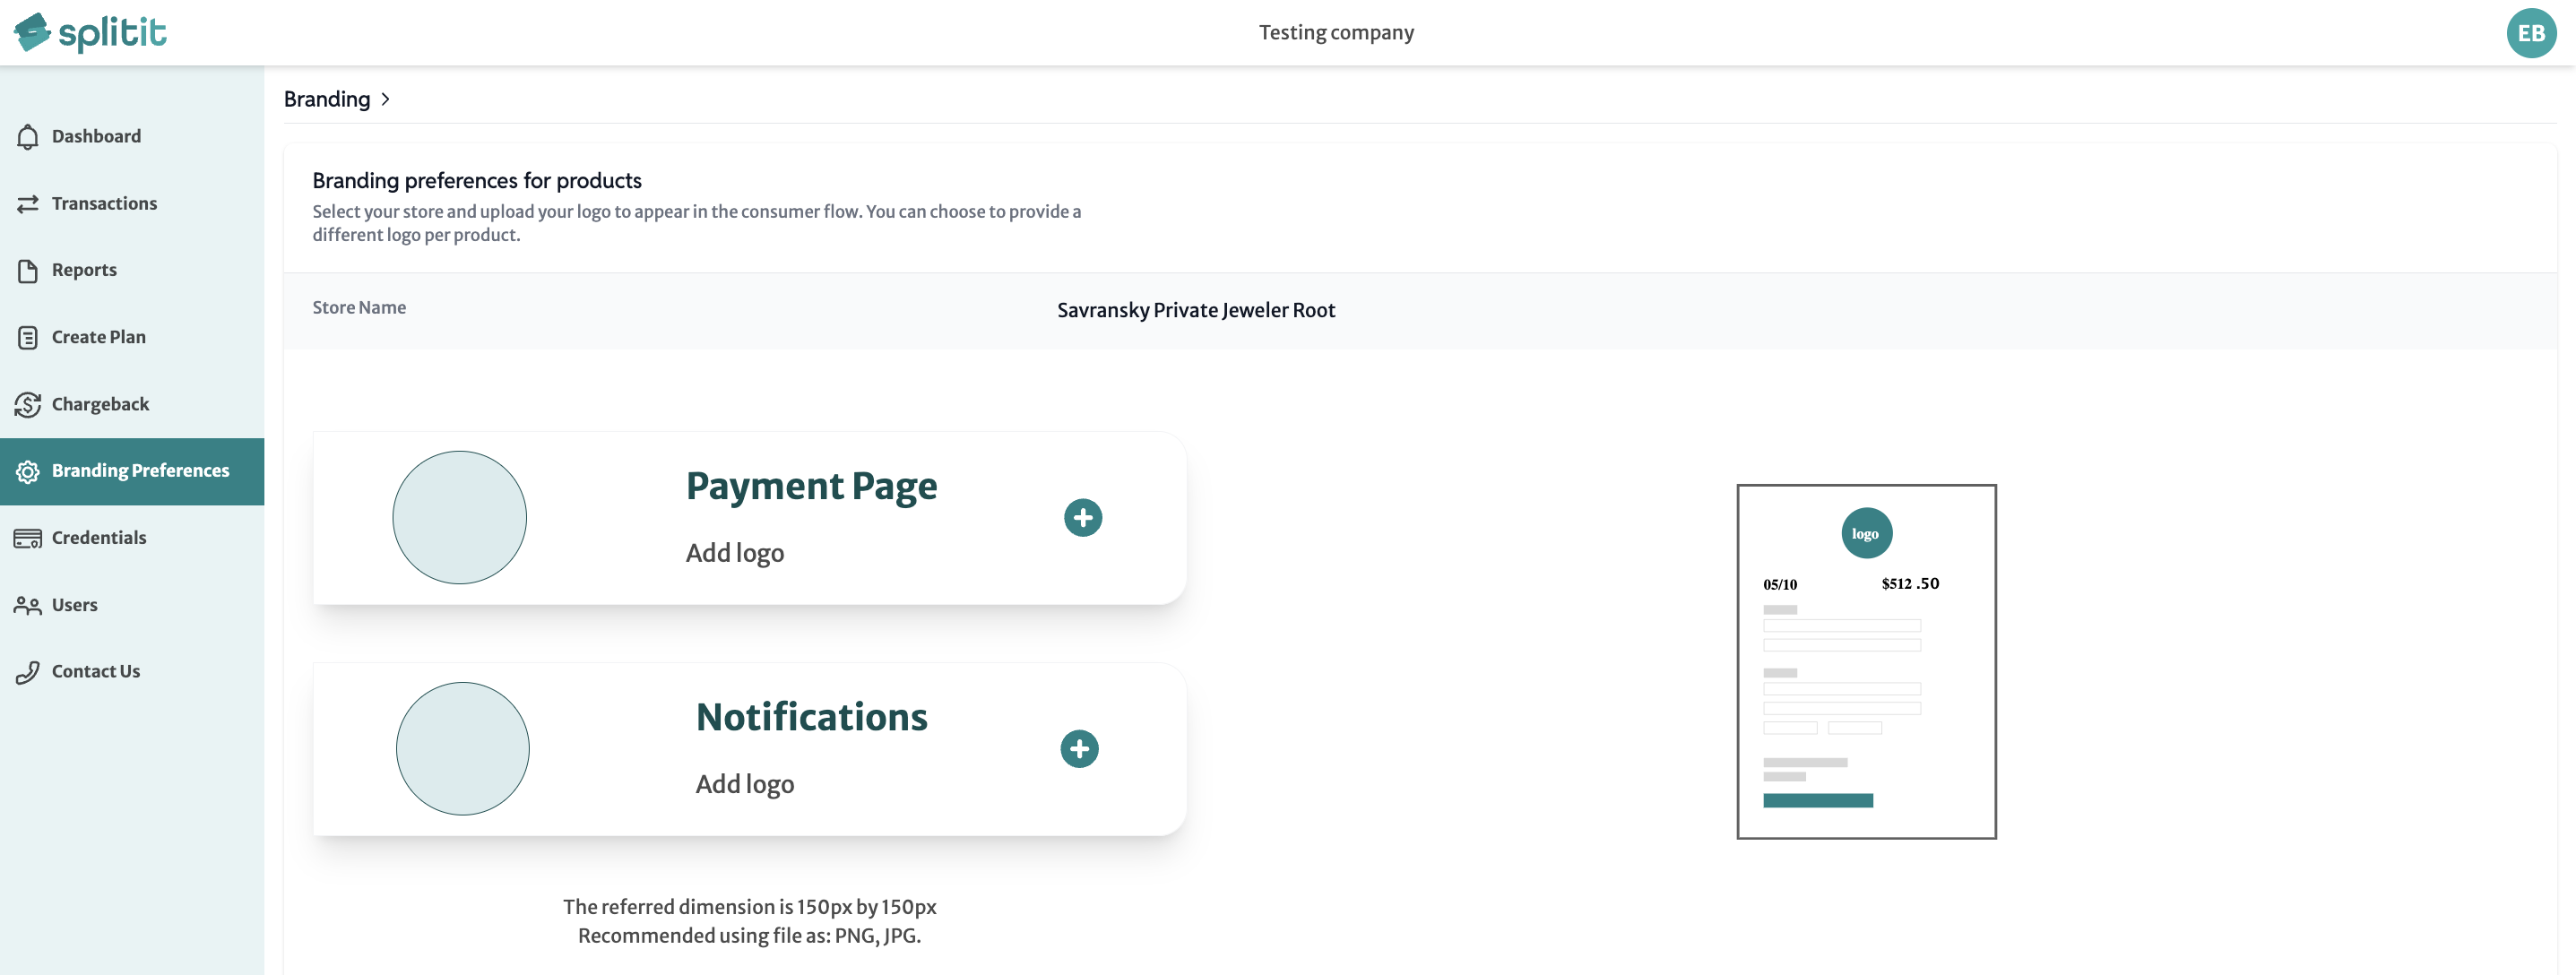Click the 05/10 date in preview
Viewport: 2576px width, 975px height.
click(x=1780, y=585)
